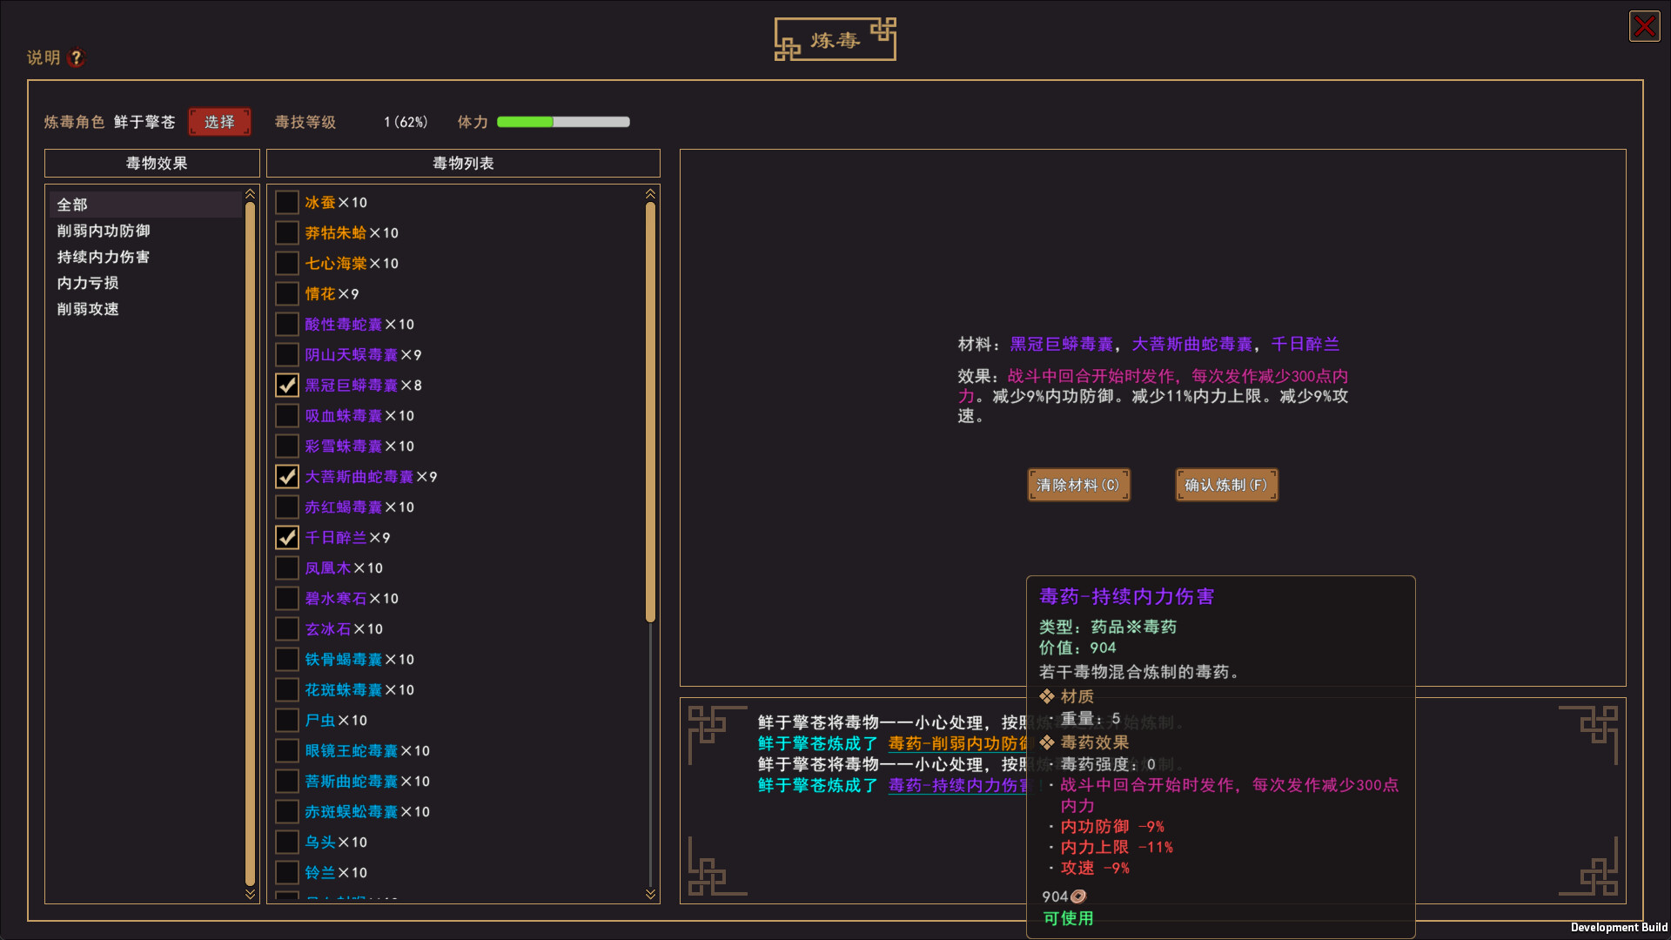
Task: Check the 尸虫×10 checkbox
Action: [287, 720]
